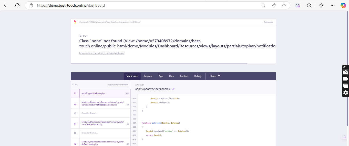Click the Expand vendor frames link

pyautogui.click(x=118, y=85)
